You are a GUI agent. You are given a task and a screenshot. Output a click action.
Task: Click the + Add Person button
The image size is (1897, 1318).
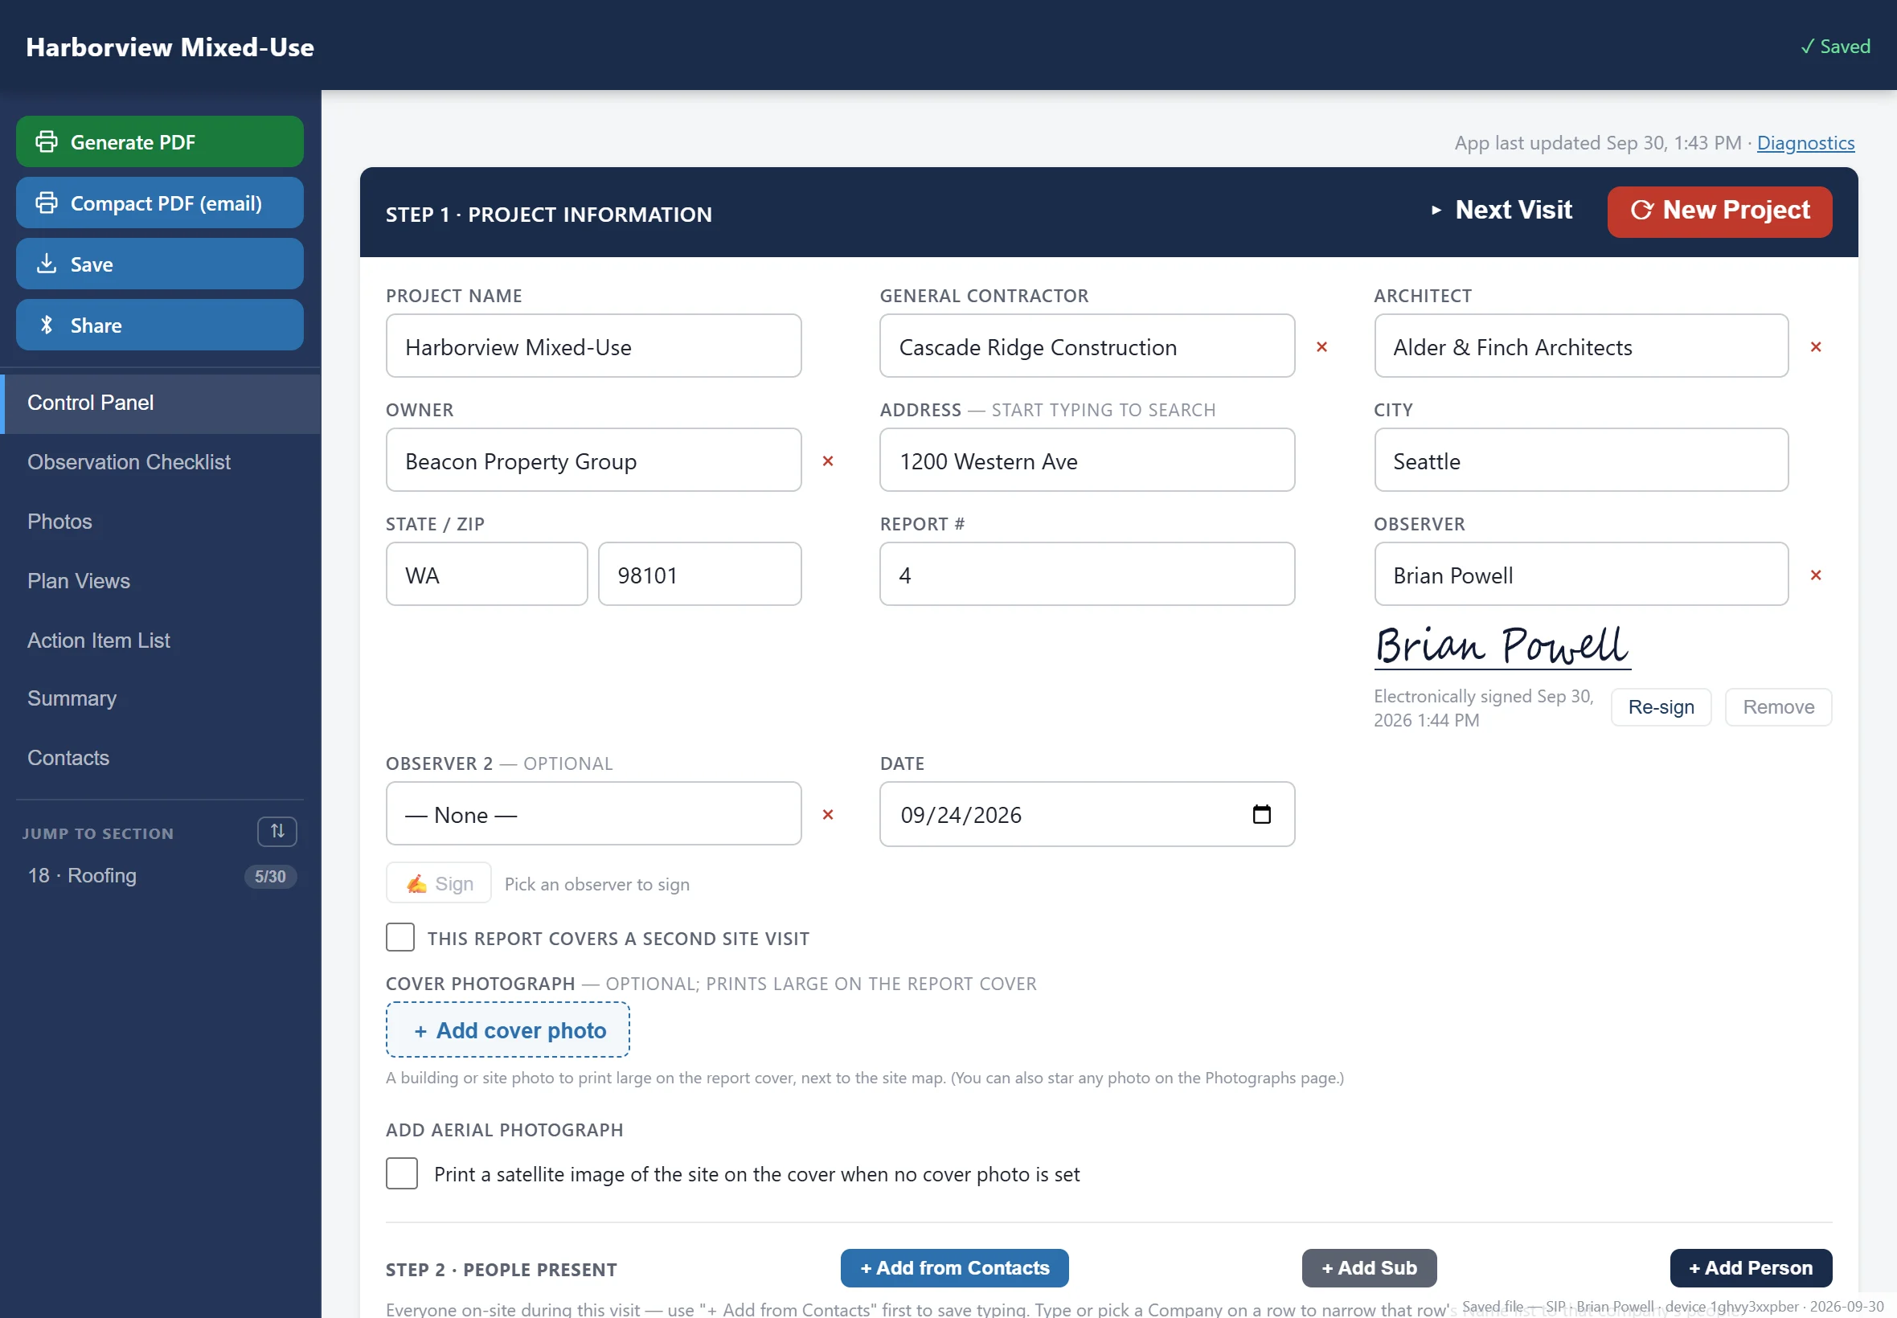coord(1751,1268)
